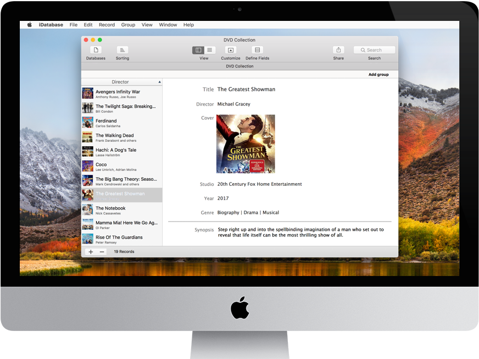Open the Record menu
The height and width of the screenshot is (359, 479).
(x=107, y=24)
